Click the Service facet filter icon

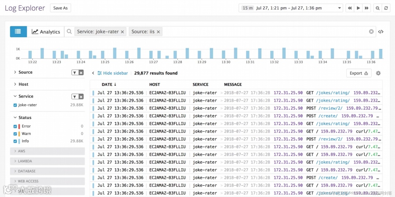(x=75, y=97)
